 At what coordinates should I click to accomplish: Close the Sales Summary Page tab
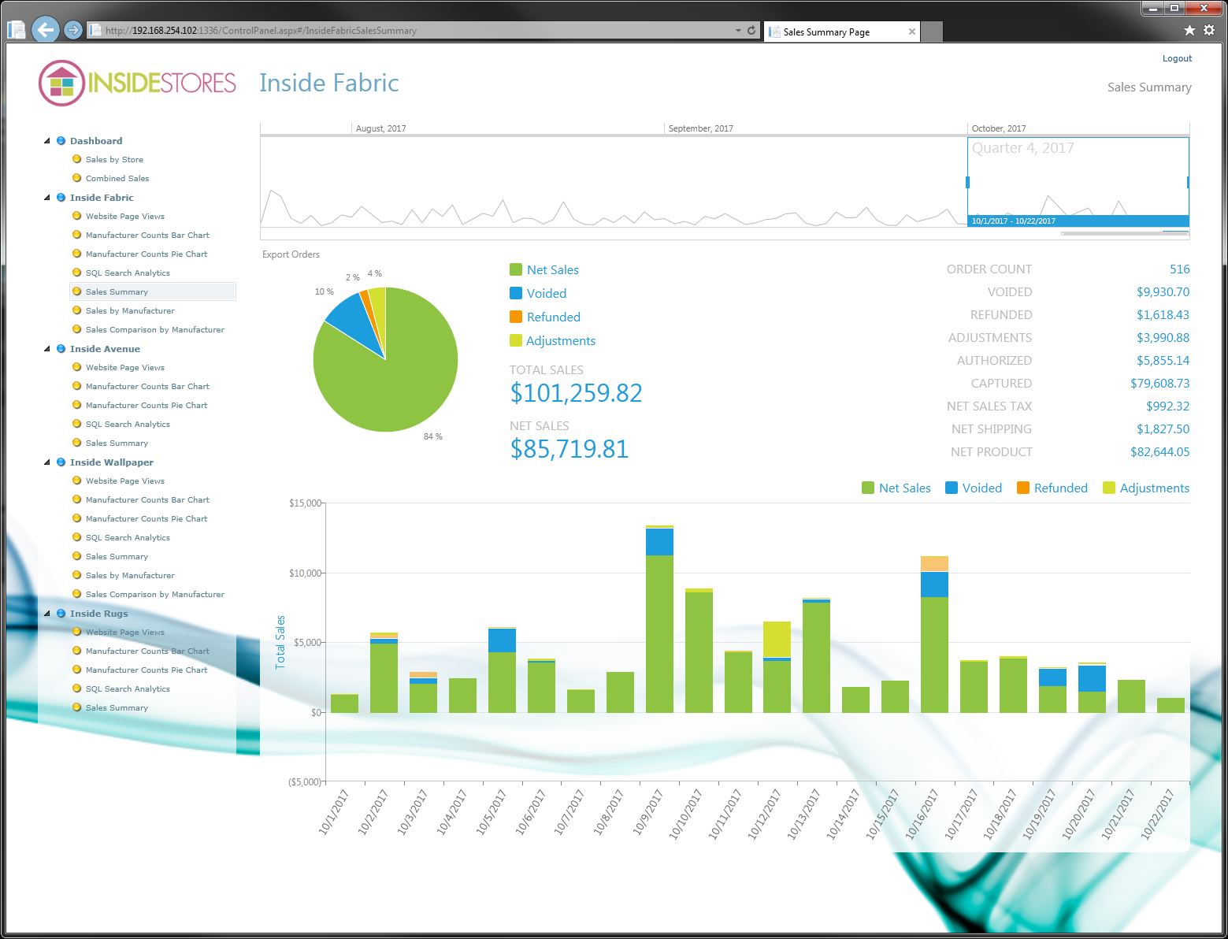coord(912,32)
